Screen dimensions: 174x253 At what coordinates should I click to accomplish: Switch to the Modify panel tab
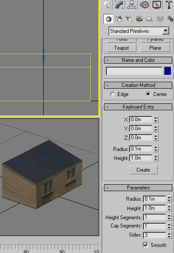tap(119, 5)
